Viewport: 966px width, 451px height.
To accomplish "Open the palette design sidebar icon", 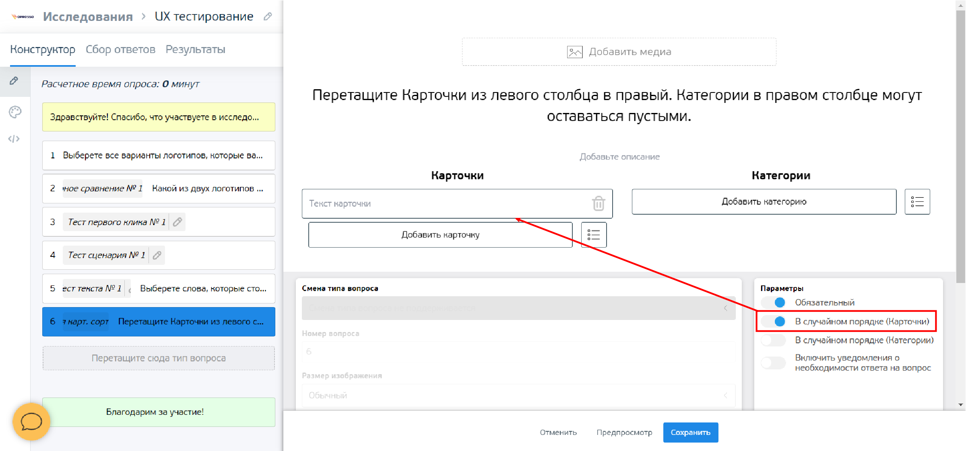I will (x=15, y=112).
